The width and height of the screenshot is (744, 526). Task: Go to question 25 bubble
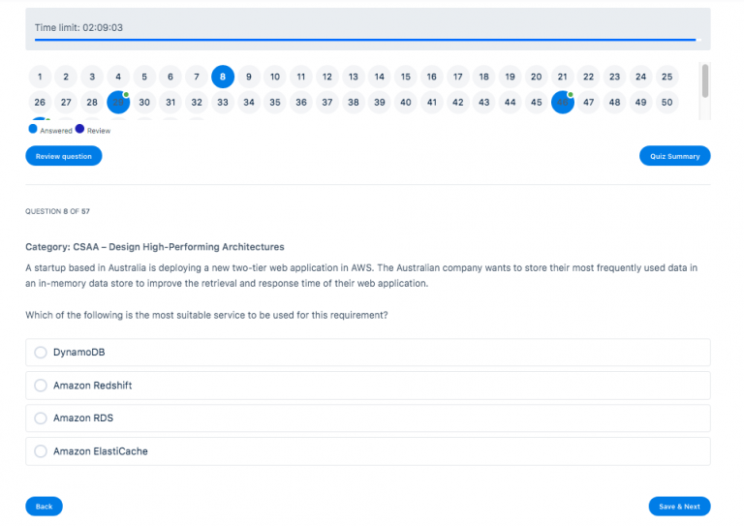(666, 77)
